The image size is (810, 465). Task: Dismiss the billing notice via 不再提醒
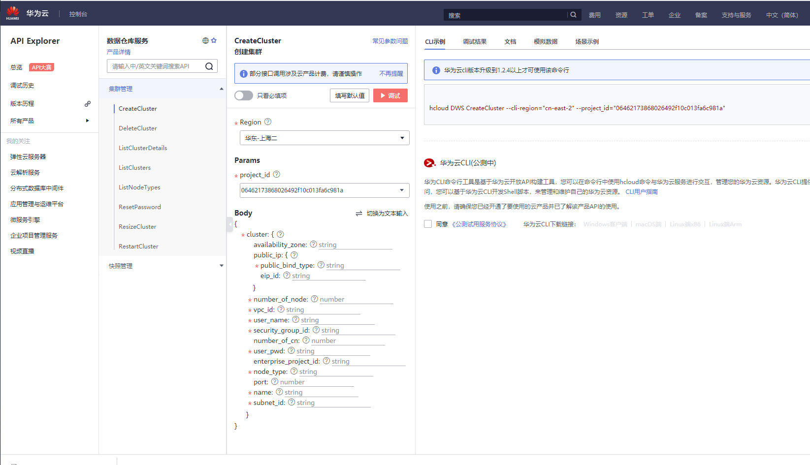391,74
